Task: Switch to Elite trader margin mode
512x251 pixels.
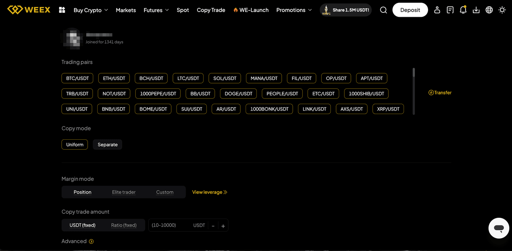Action: tap(124, 192)
